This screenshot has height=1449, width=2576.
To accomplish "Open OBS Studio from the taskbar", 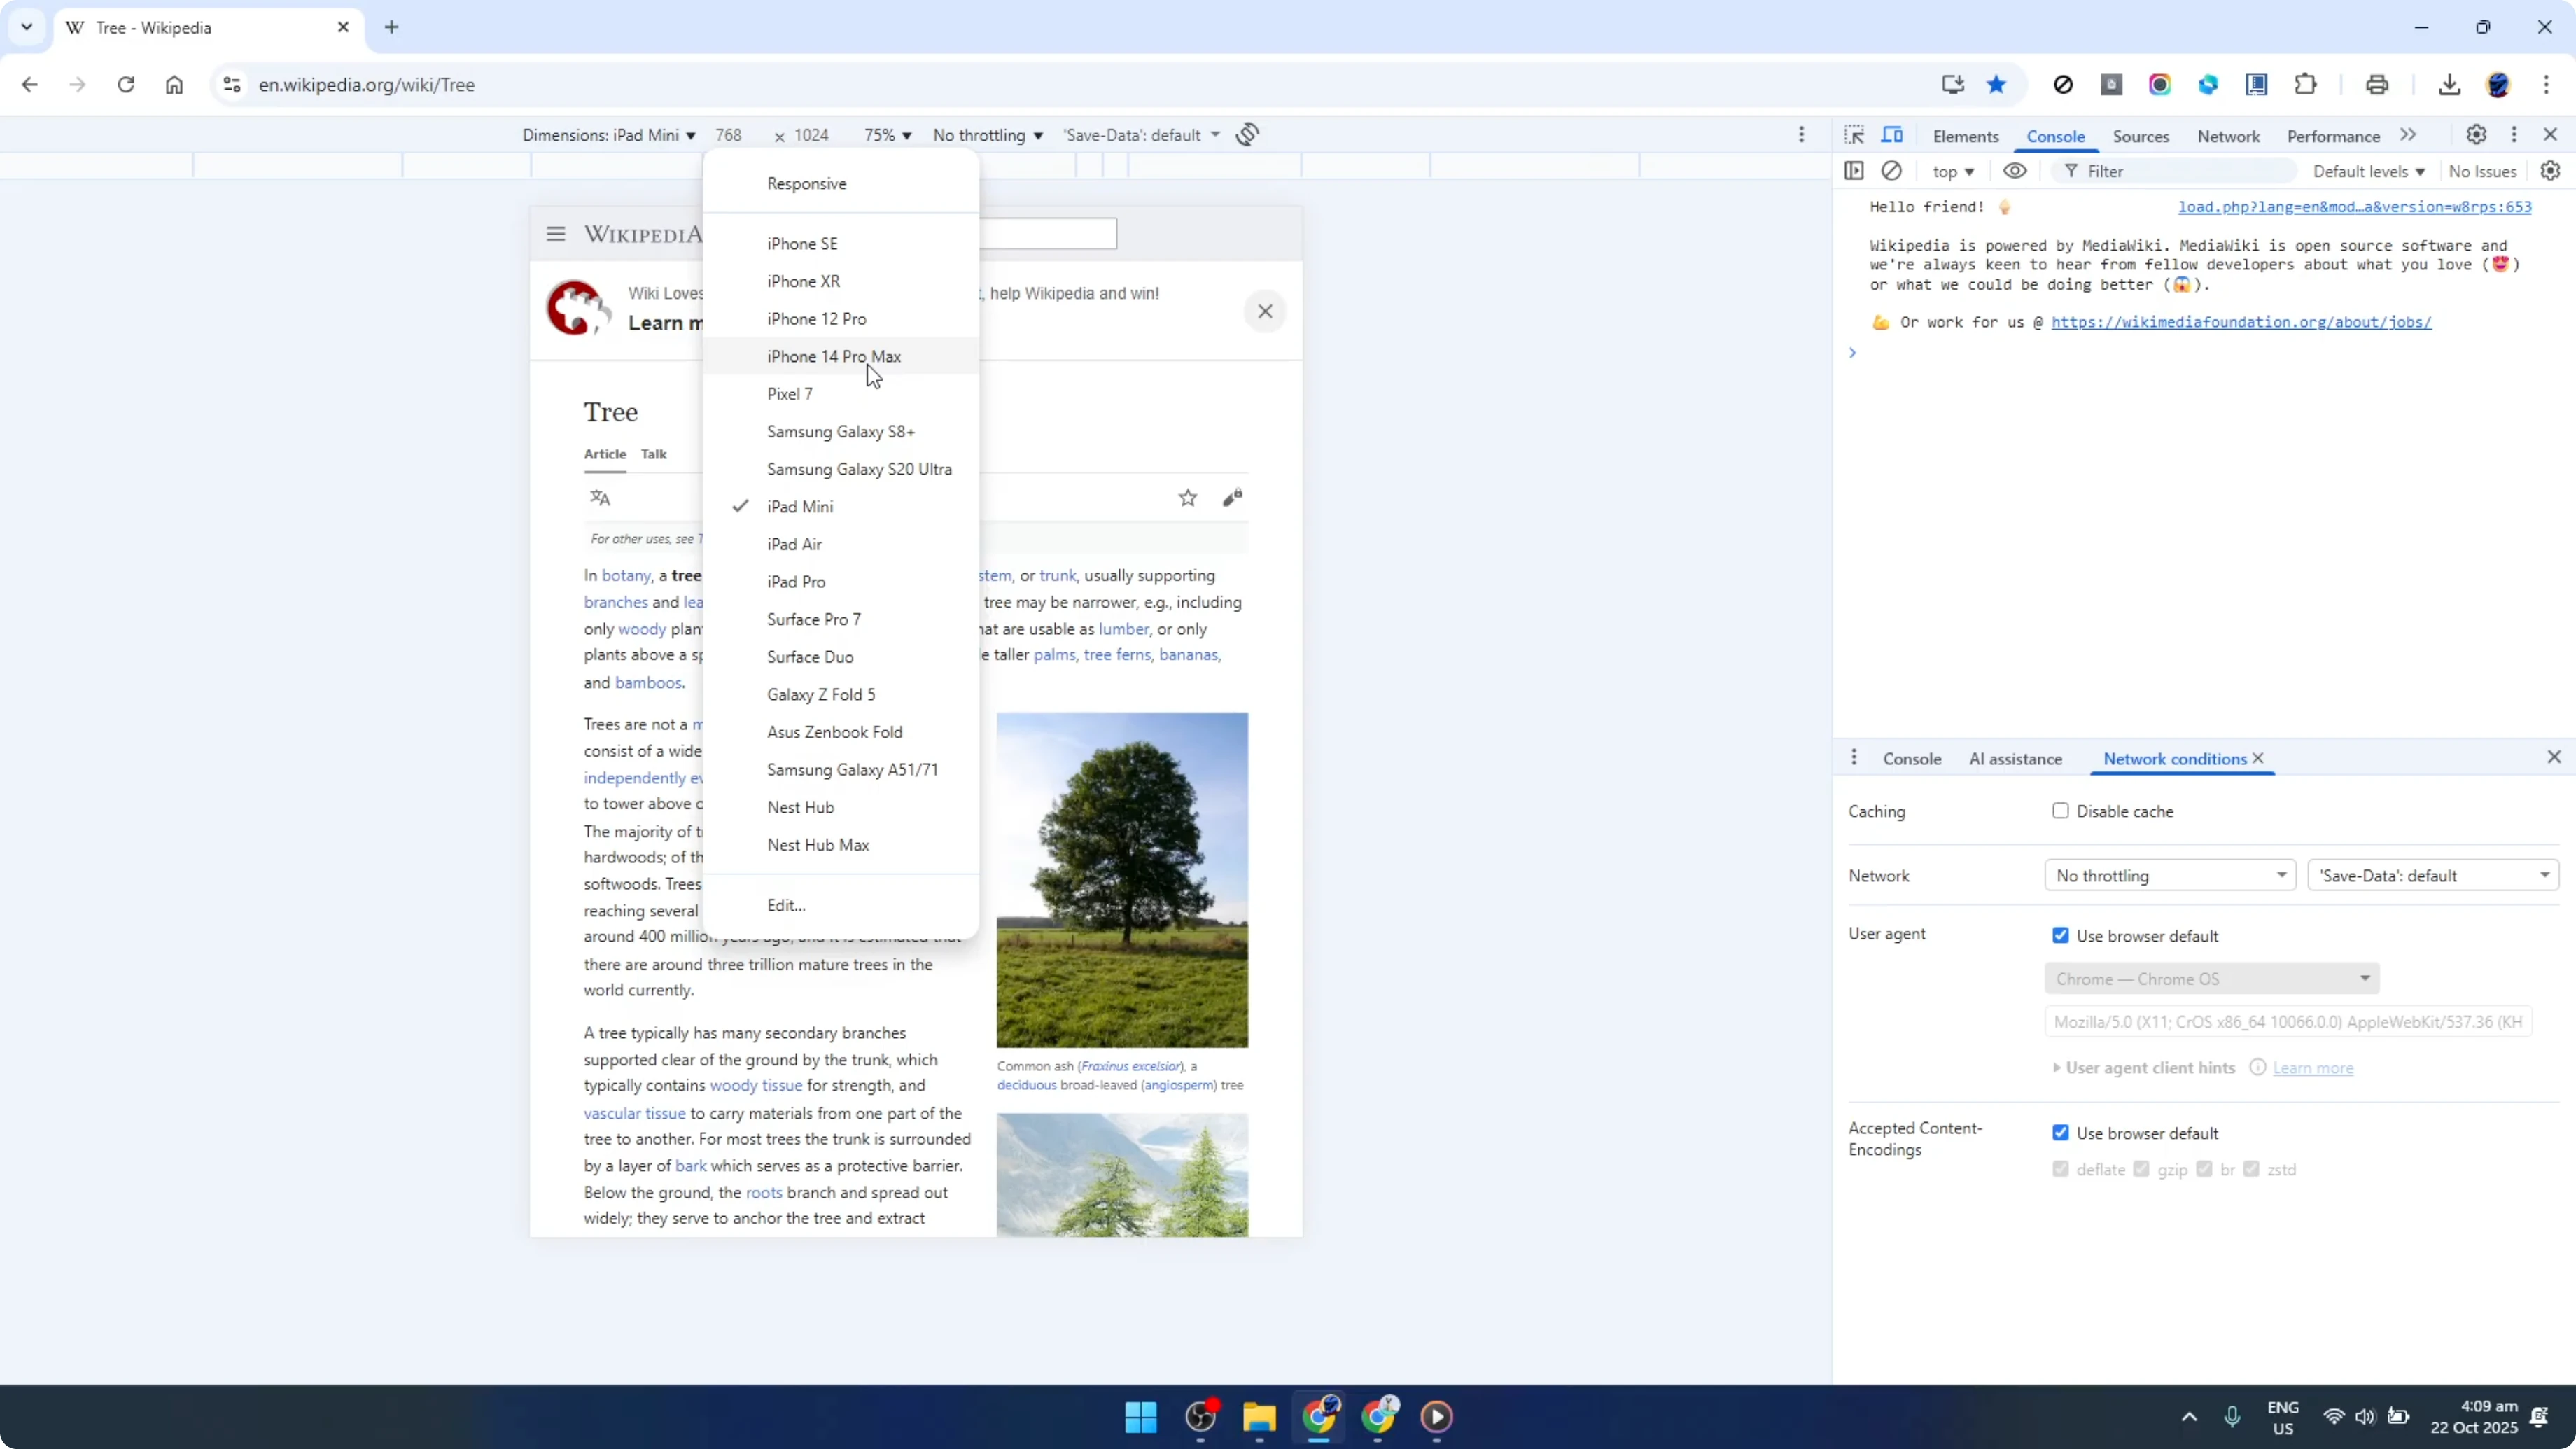I will click(x=1201, y=1418).
